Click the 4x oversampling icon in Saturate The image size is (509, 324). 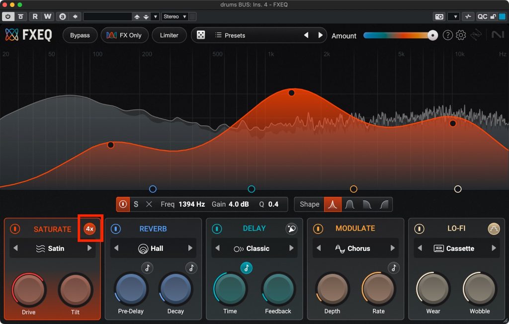(89, 229)
